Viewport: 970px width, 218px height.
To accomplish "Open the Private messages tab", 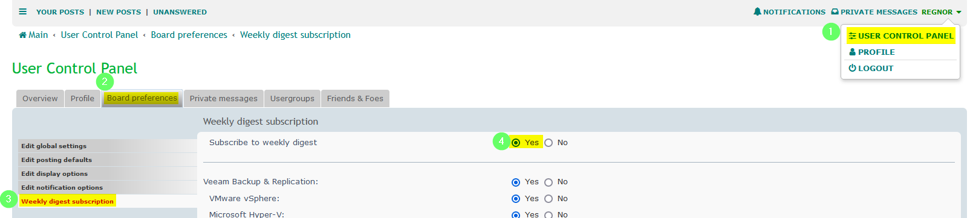I will (x=223, y=98).
